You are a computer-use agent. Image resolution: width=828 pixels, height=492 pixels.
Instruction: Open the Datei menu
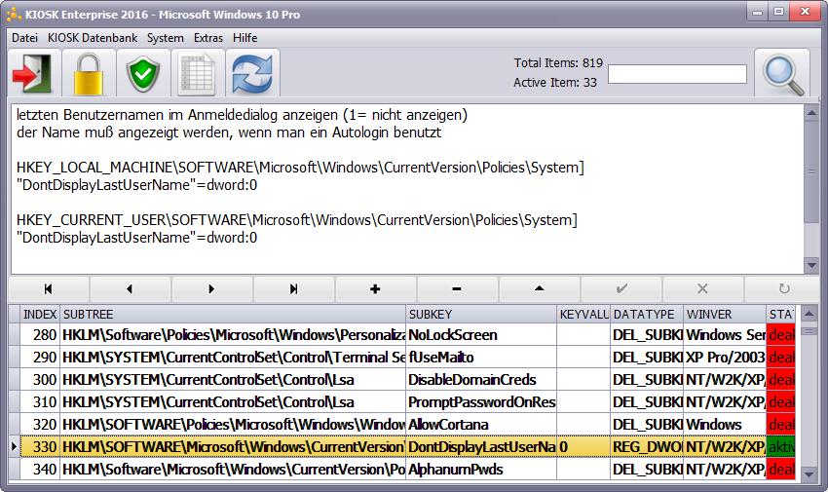click(24, 38)
